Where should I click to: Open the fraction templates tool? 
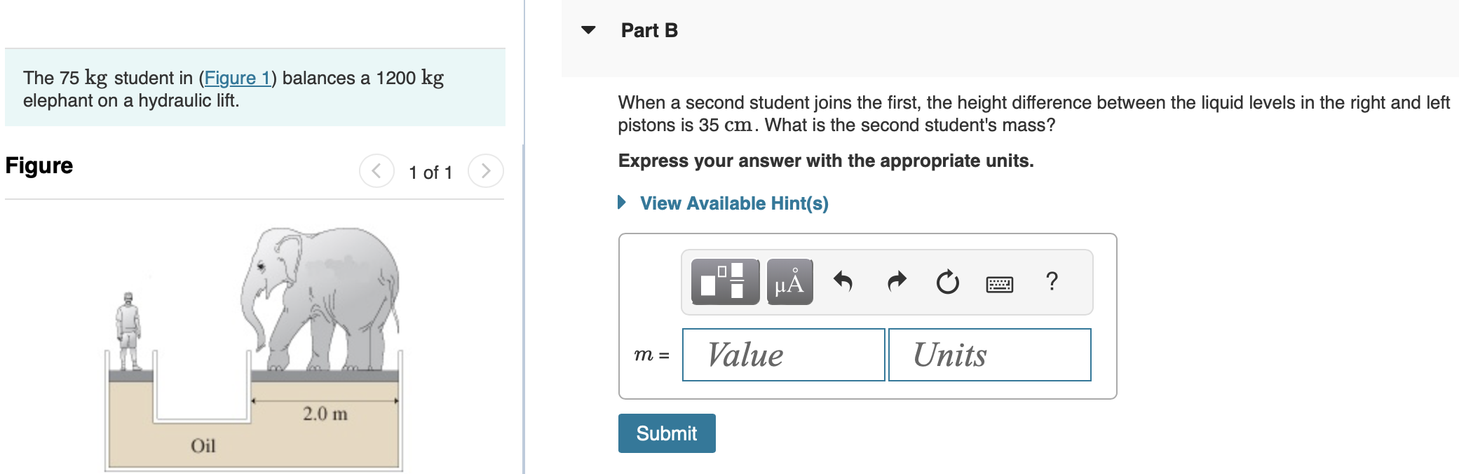pos(725,282)
